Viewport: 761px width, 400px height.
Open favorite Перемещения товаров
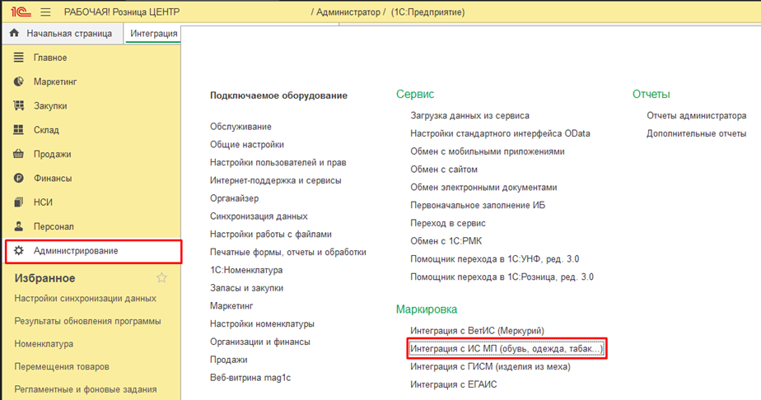coord(62,366)
